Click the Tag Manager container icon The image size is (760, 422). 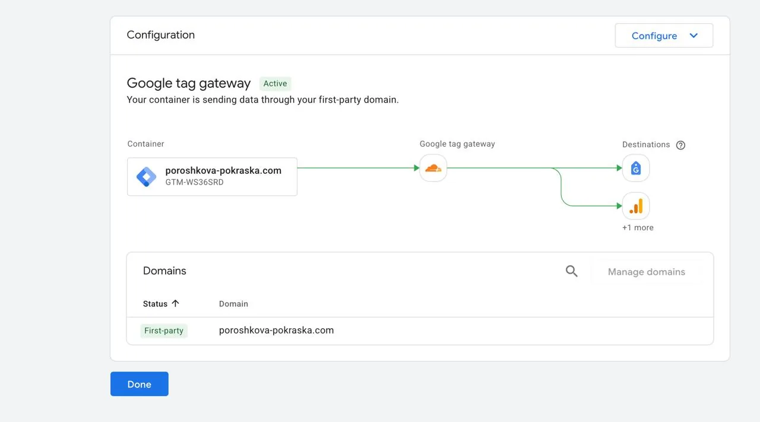[x=146, y=176]
